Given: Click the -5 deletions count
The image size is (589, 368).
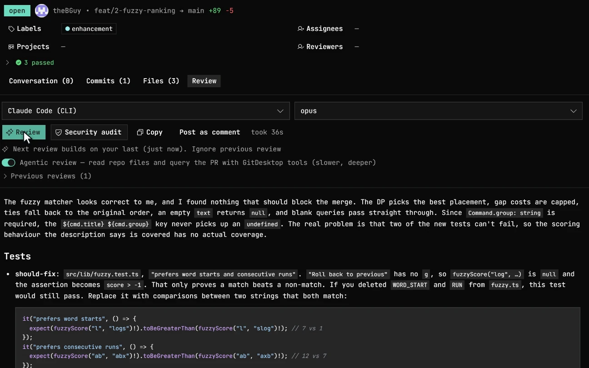Looking at the screenshot, I should click(x=230, y=10).
